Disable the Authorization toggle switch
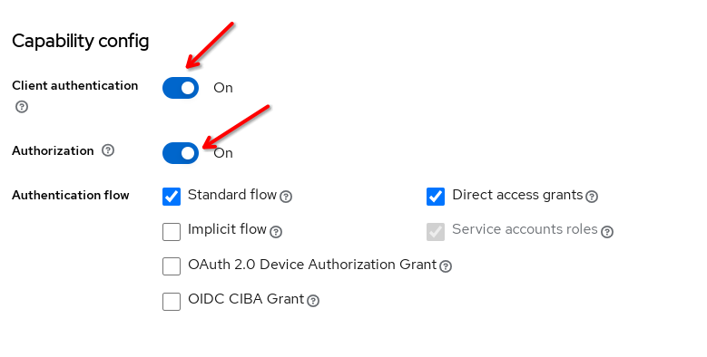 tap(181, 153)
